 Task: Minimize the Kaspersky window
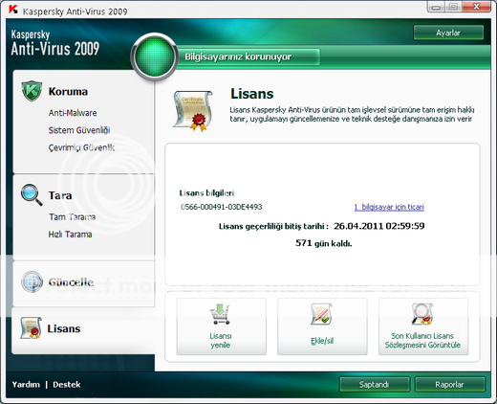436,7
